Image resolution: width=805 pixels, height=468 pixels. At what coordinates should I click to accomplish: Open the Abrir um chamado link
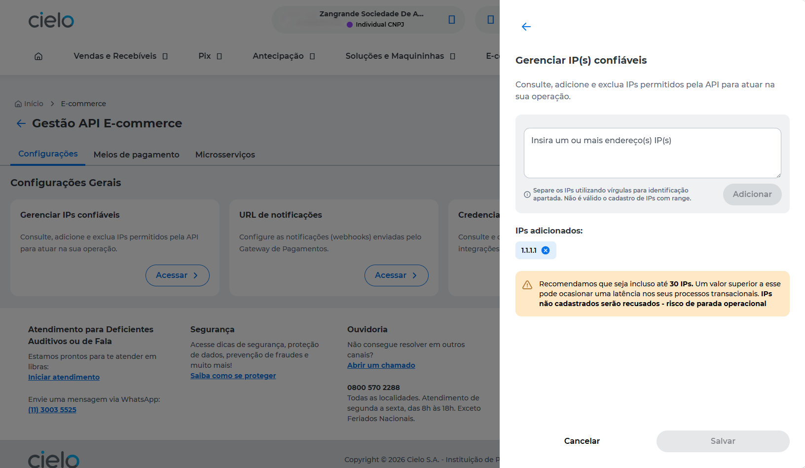point(381,365)
